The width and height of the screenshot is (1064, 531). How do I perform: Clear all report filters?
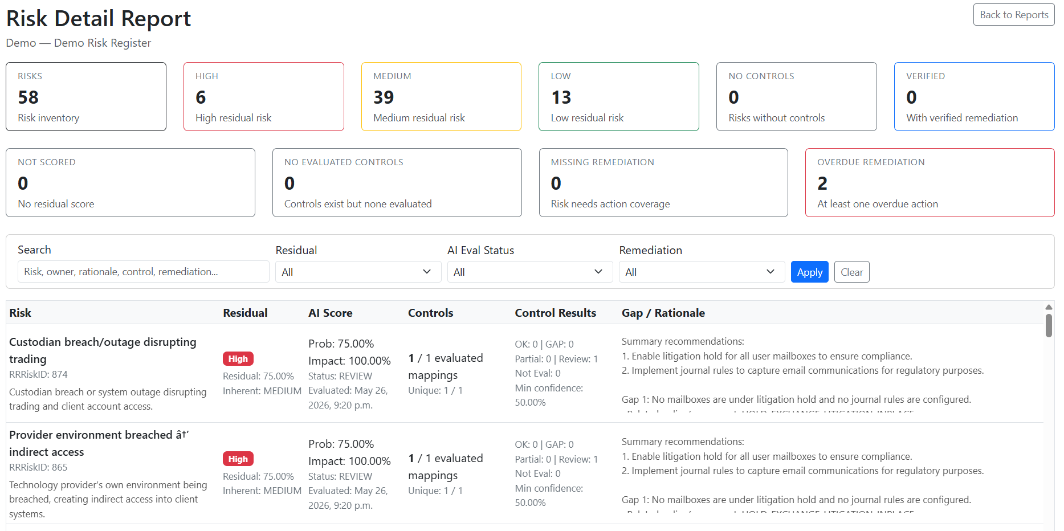[x=851, y=272]
